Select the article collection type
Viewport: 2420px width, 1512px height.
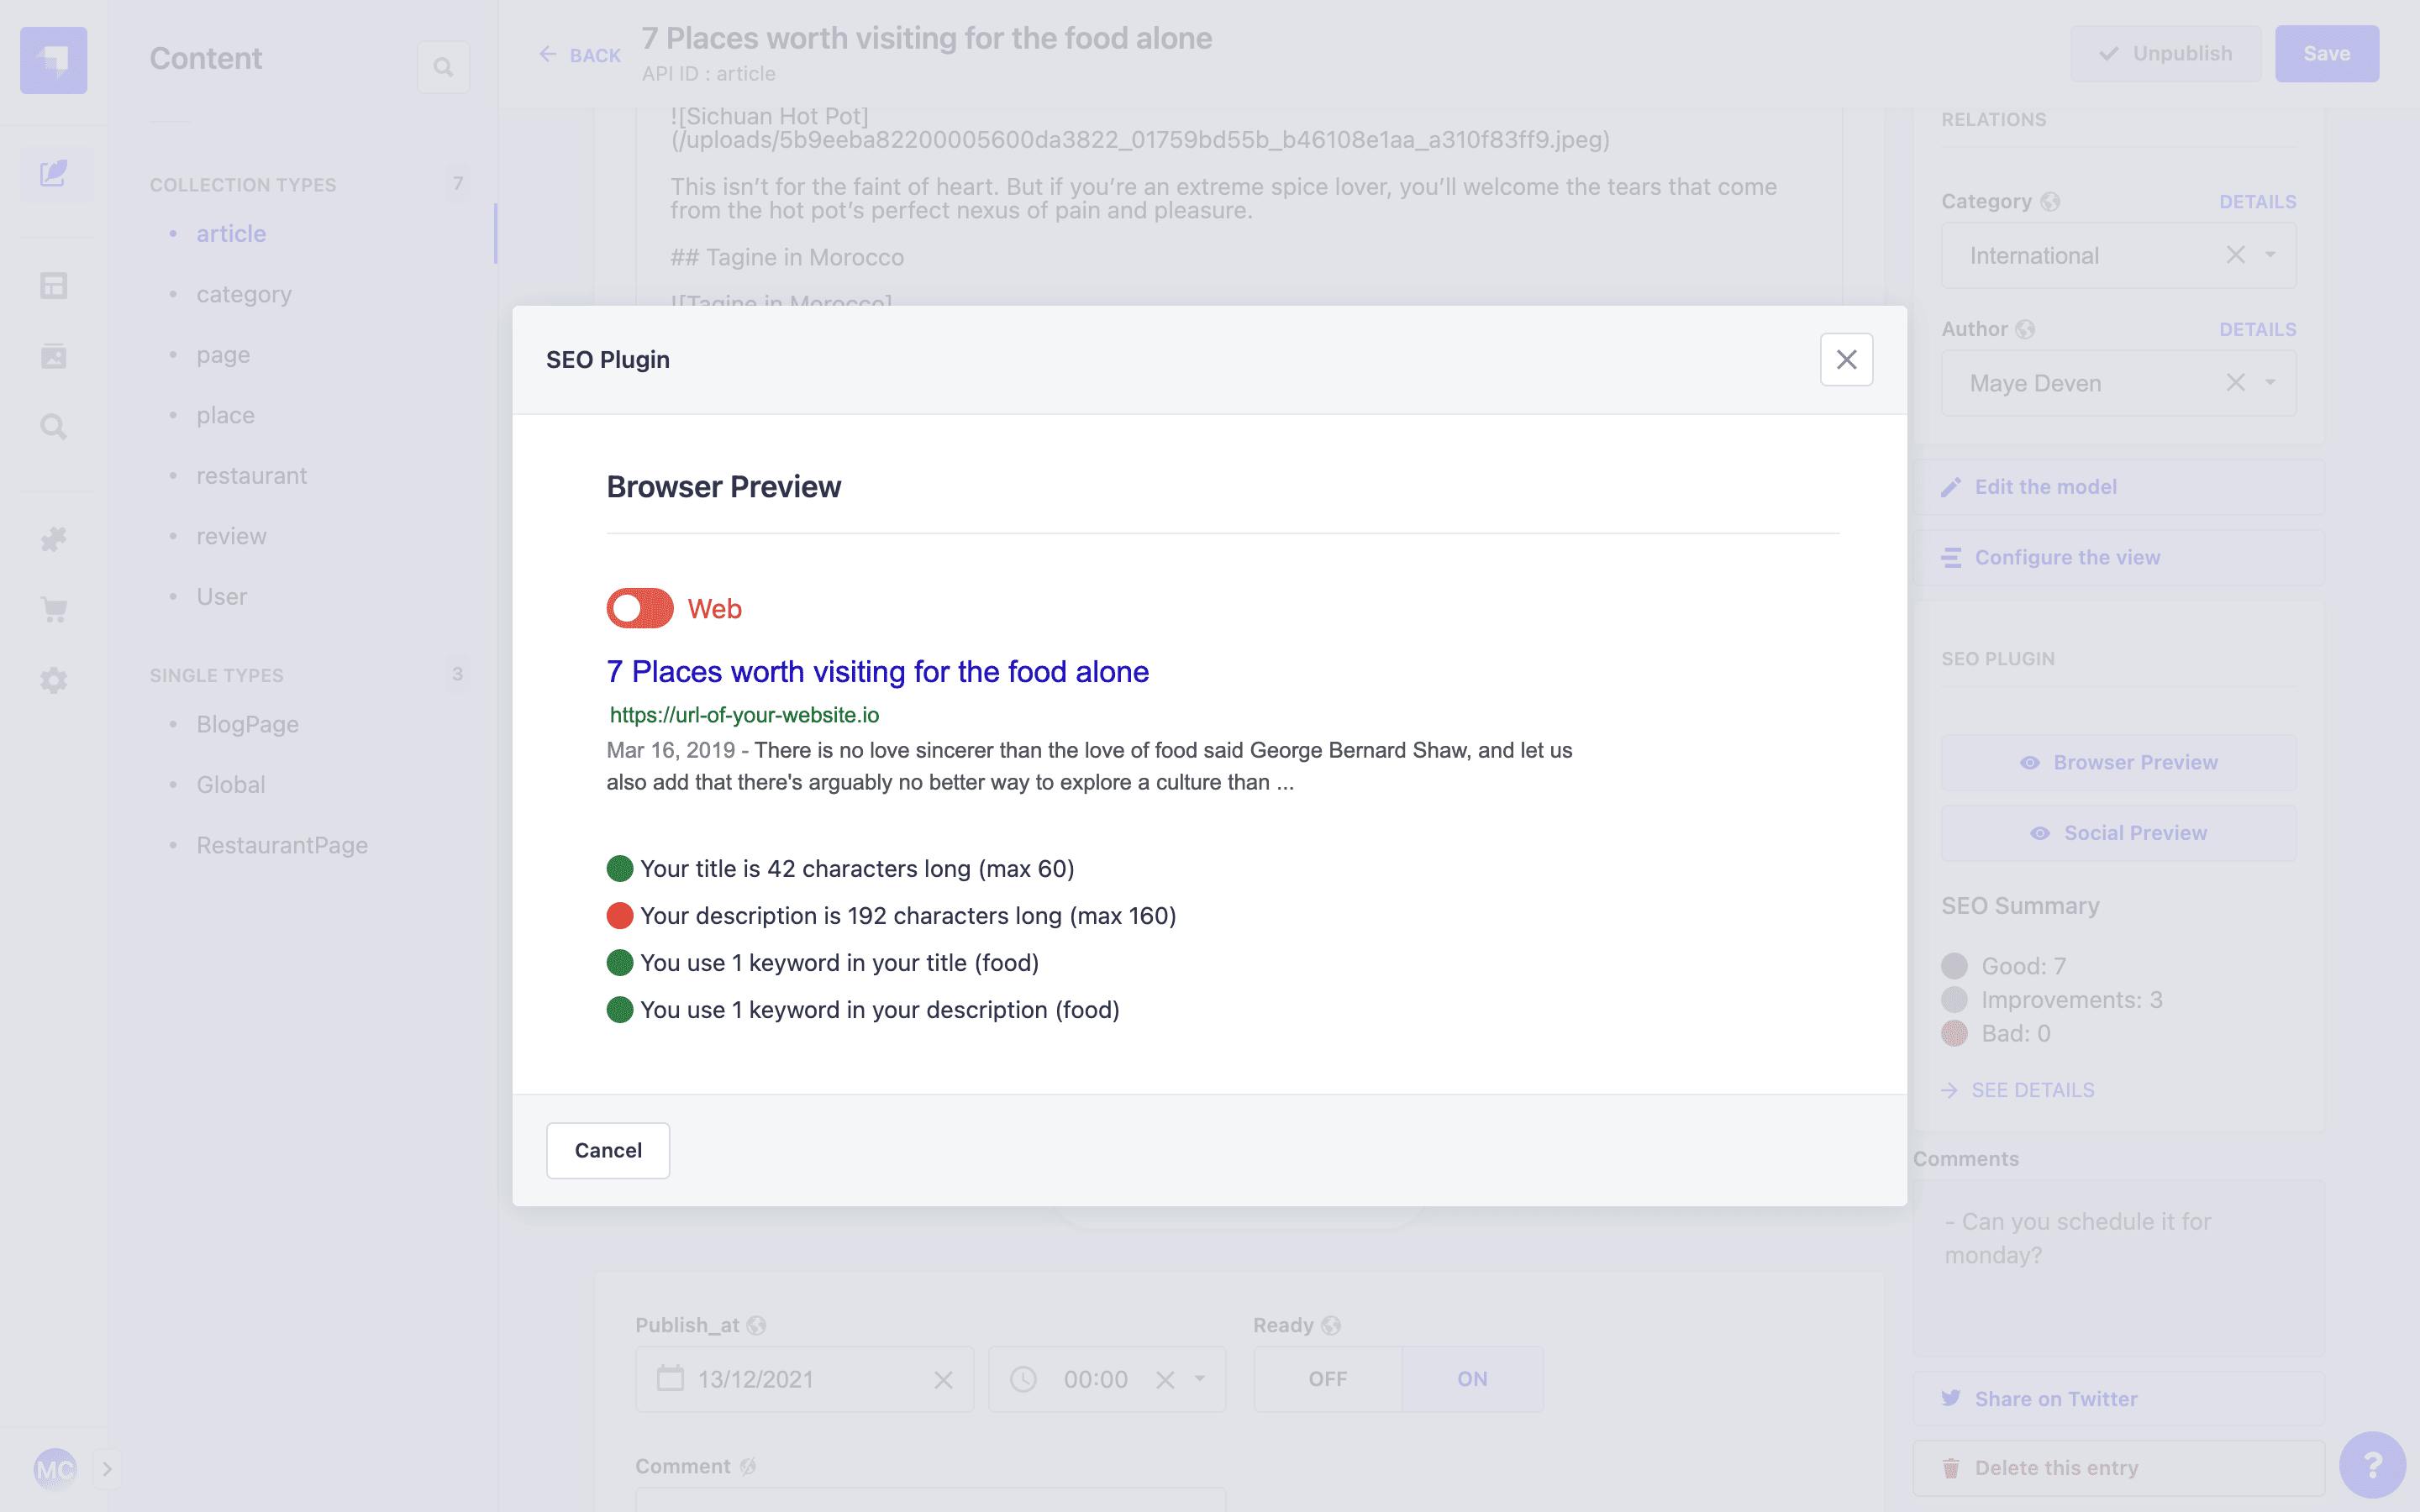tap(230, 233)
